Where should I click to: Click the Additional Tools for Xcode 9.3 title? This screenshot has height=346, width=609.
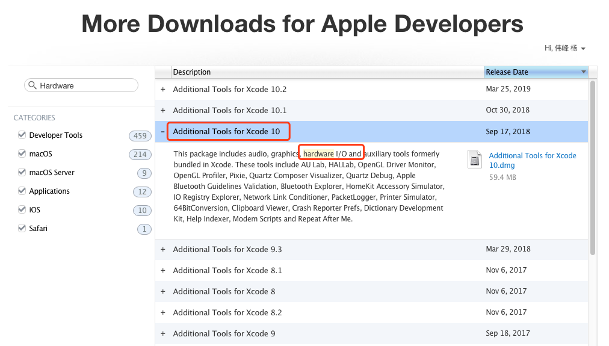(227, 249)
